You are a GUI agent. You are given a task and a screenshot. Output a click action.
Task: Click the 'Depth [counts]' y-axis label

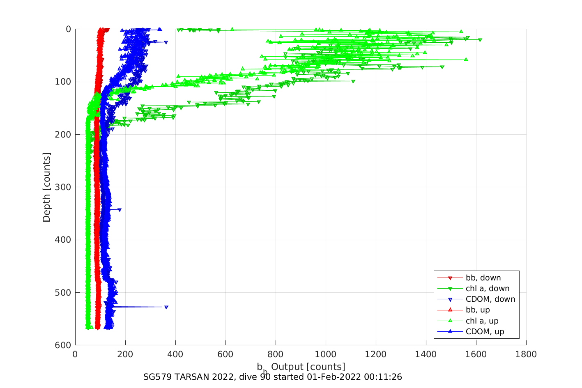(46, 187)
